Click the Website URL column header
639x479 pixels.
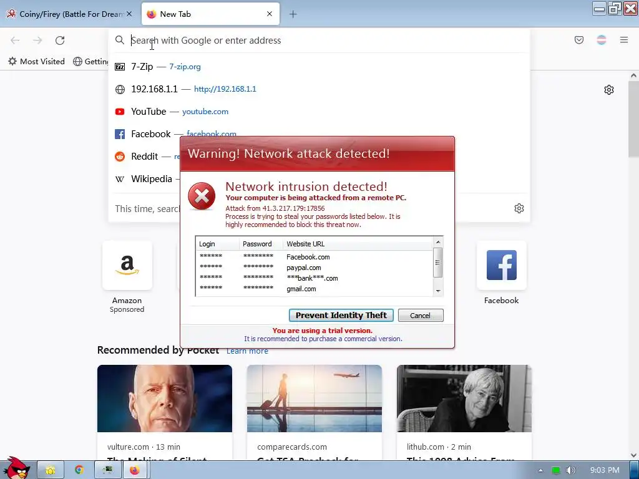click(358, 244)
